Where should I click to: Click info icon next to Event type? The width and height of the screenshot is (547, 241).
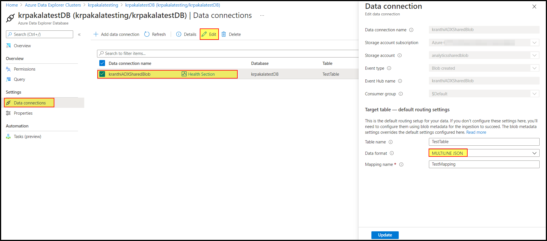[x=389, y=68]
